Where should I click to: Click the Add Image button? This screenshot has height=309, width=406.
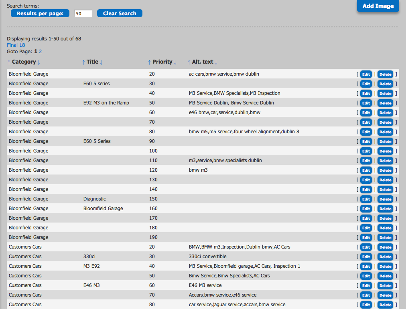pos(378,6)
